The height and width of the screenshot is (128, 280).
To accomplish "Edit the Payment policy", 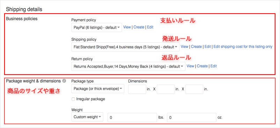I will click(150, 27).
